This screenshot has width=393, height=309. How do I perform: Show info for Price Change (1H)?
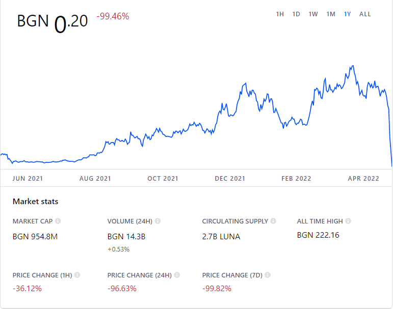click(x=77, y=275)
